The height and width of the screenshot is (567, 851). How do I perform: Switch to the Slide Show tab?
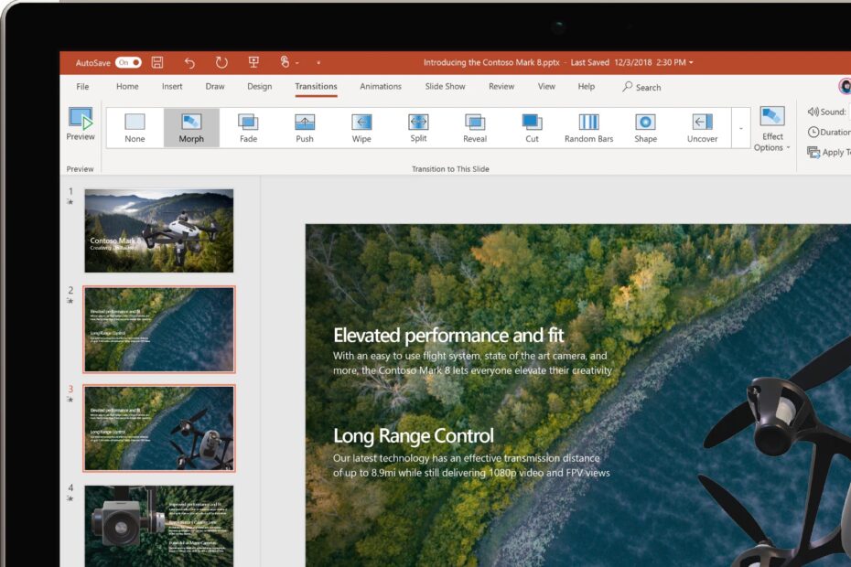pyautogui.click(x=445, y=86)
